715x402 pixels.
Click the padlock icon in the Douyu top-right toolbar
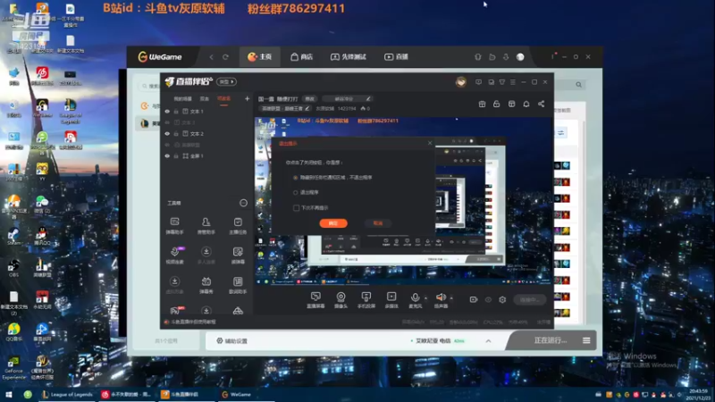(497, 104)
